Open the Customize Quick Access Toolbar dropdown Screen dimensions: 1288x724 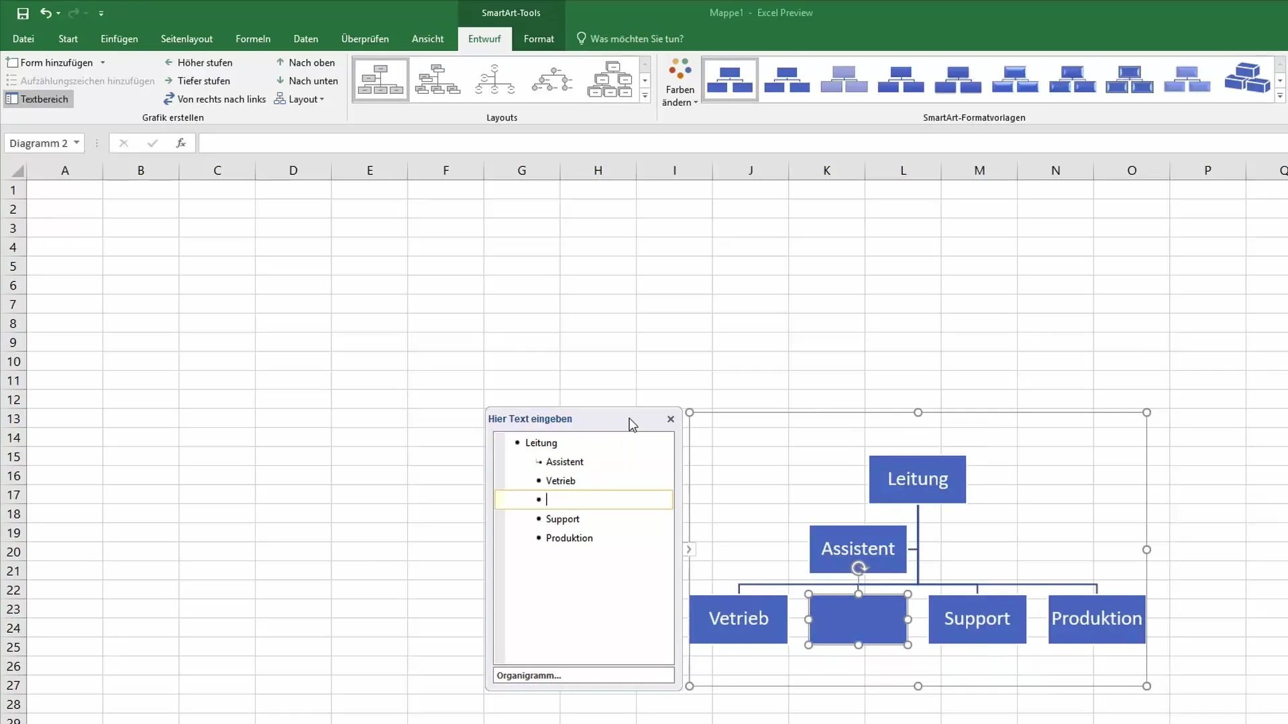[101, 13]
